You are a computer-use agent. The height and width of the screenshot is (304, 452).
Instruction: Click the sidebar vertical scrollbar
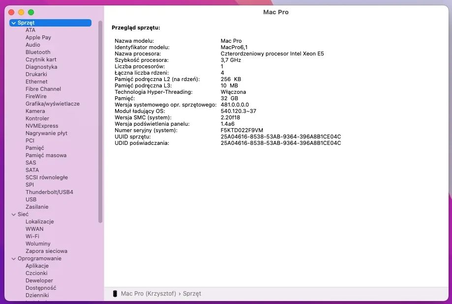tap(100, 121)
